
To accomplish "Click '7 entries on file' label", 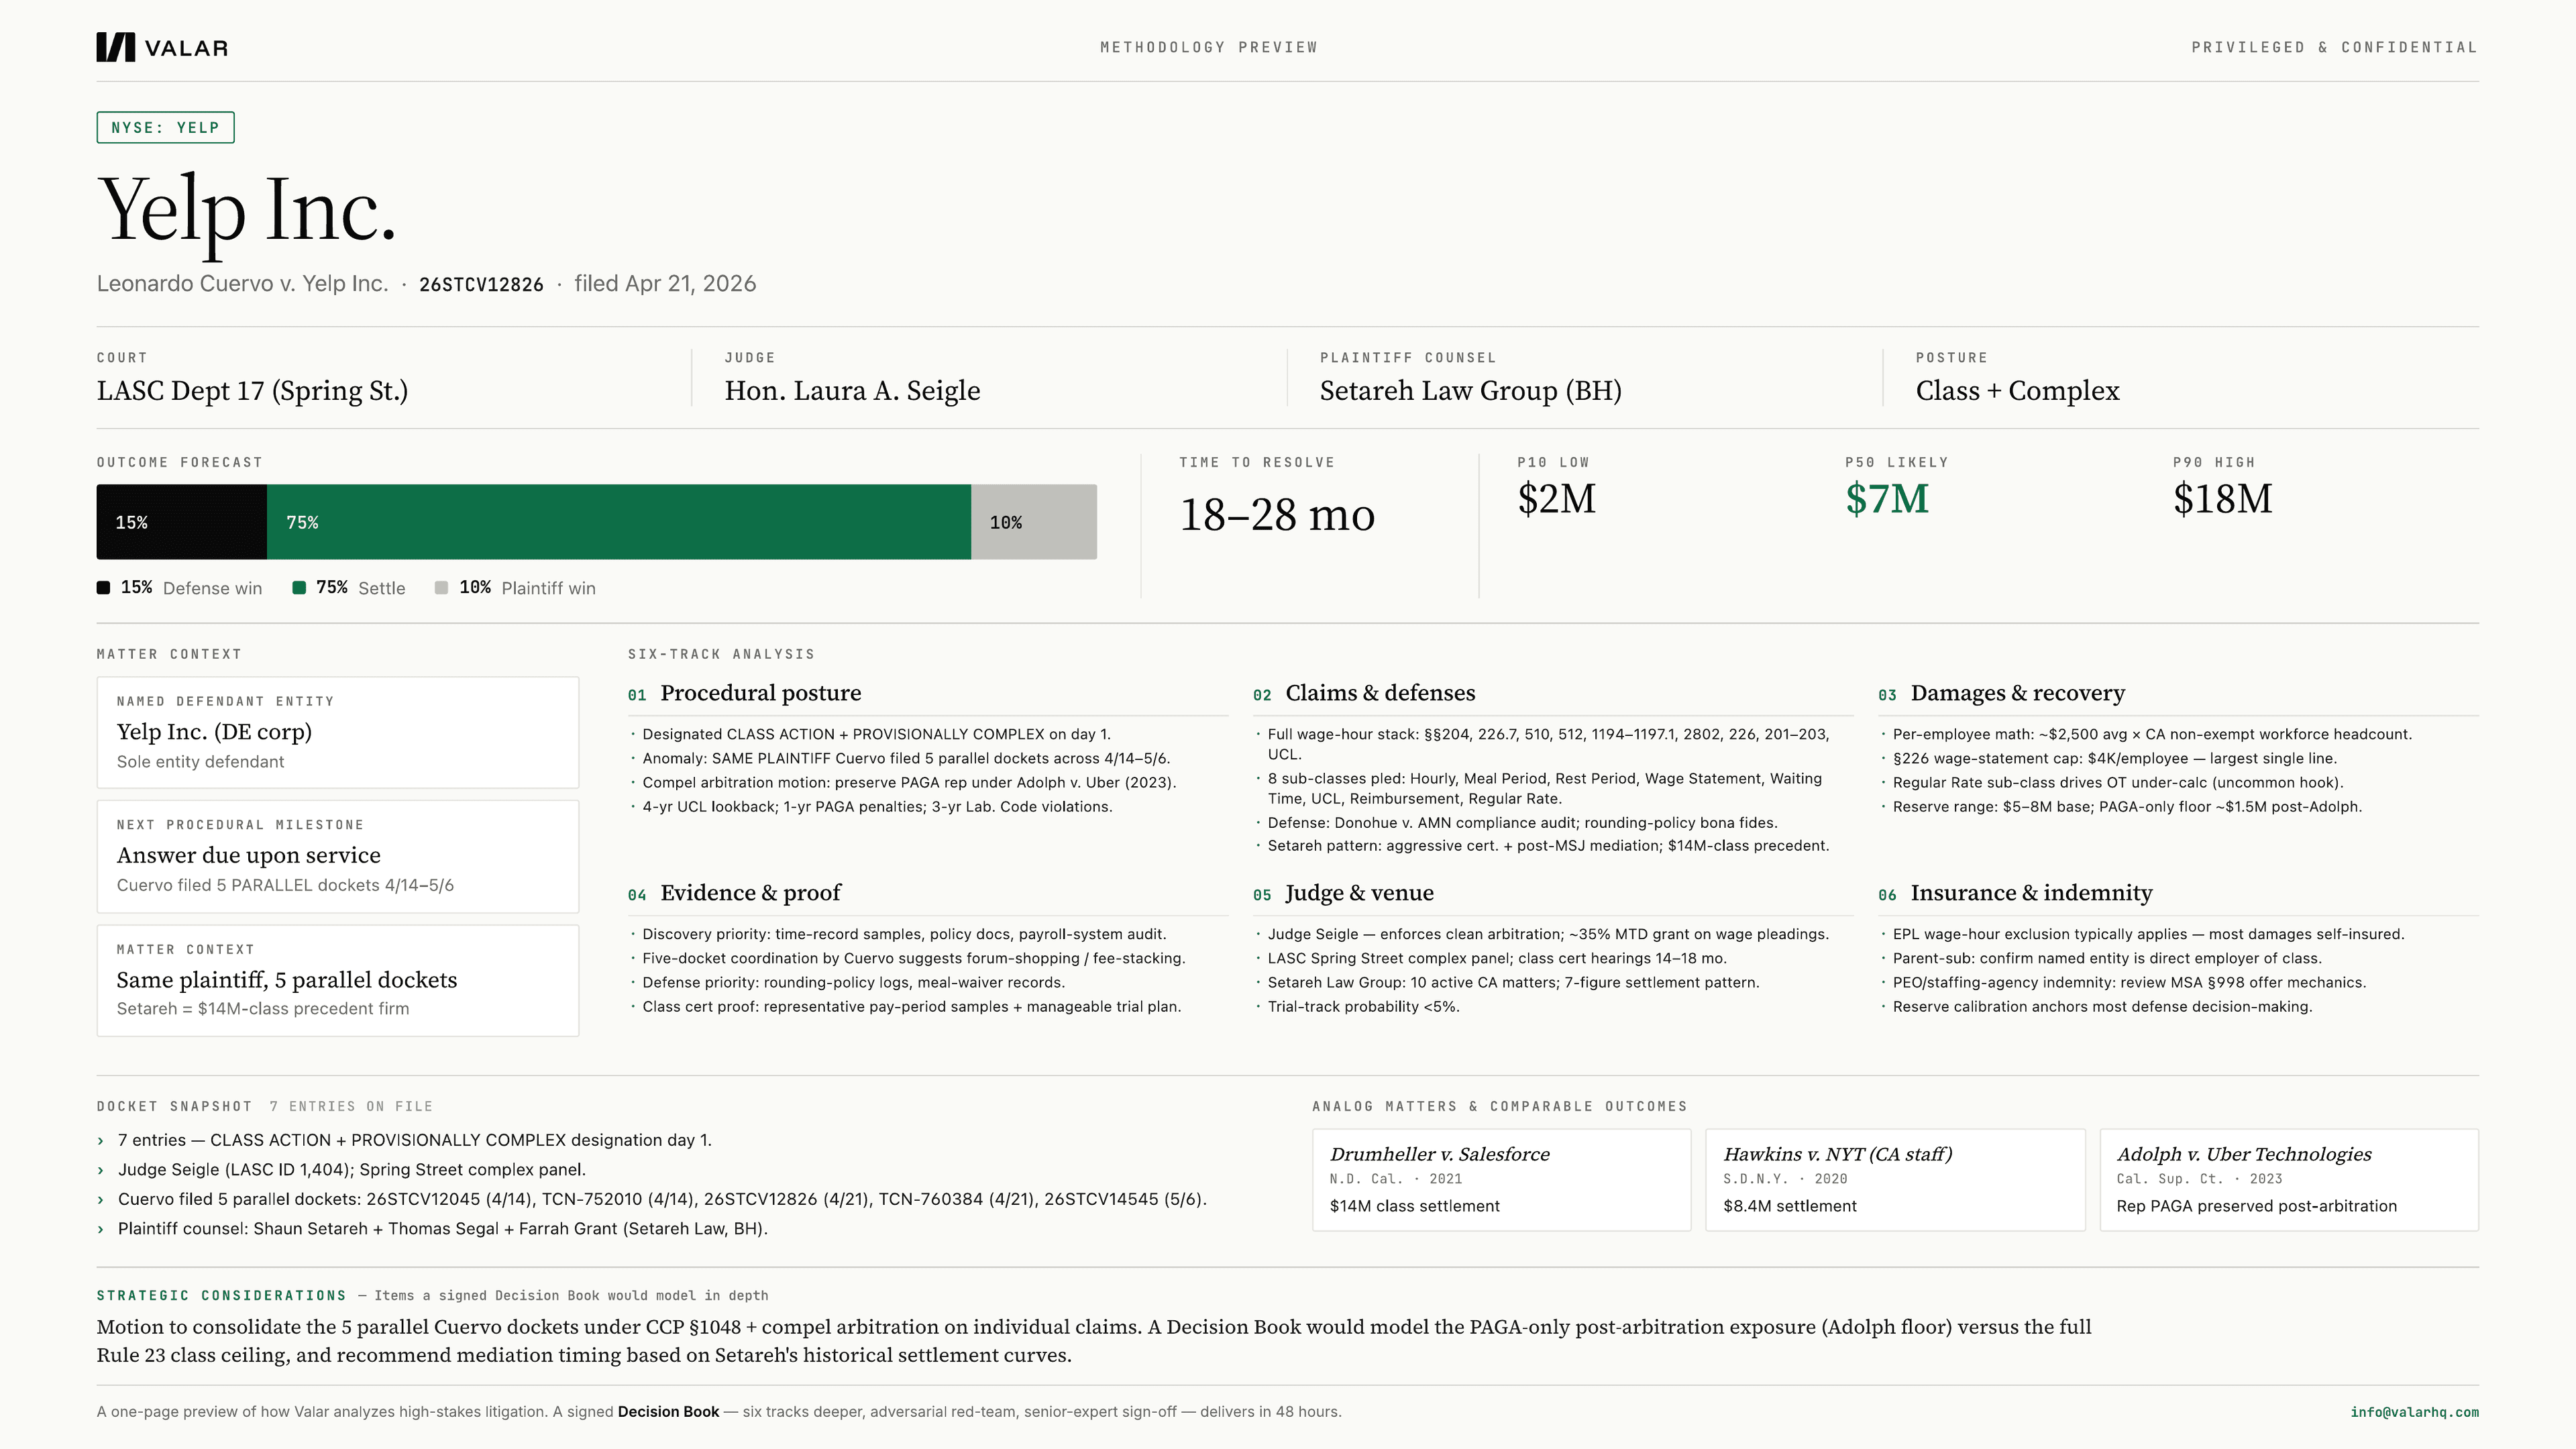I will coord(351,1106).
